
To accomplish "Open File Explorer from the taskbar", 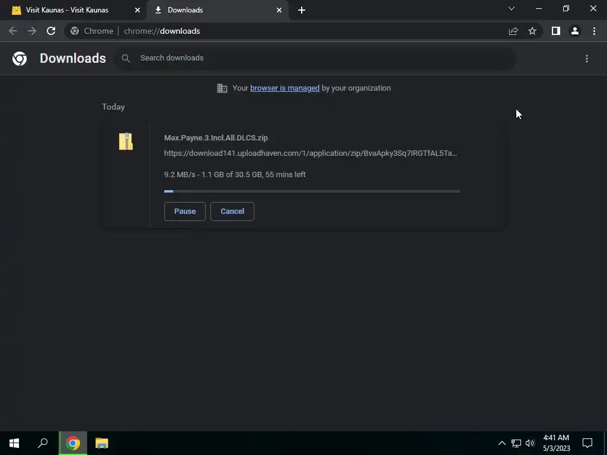I will 102,443.
